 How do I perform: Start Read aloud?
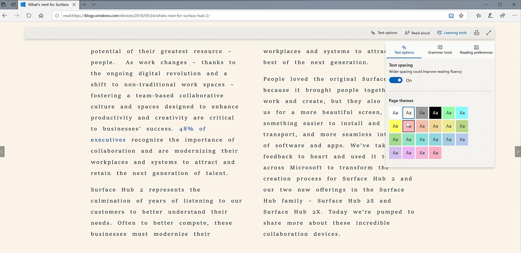tap(417, 33)
